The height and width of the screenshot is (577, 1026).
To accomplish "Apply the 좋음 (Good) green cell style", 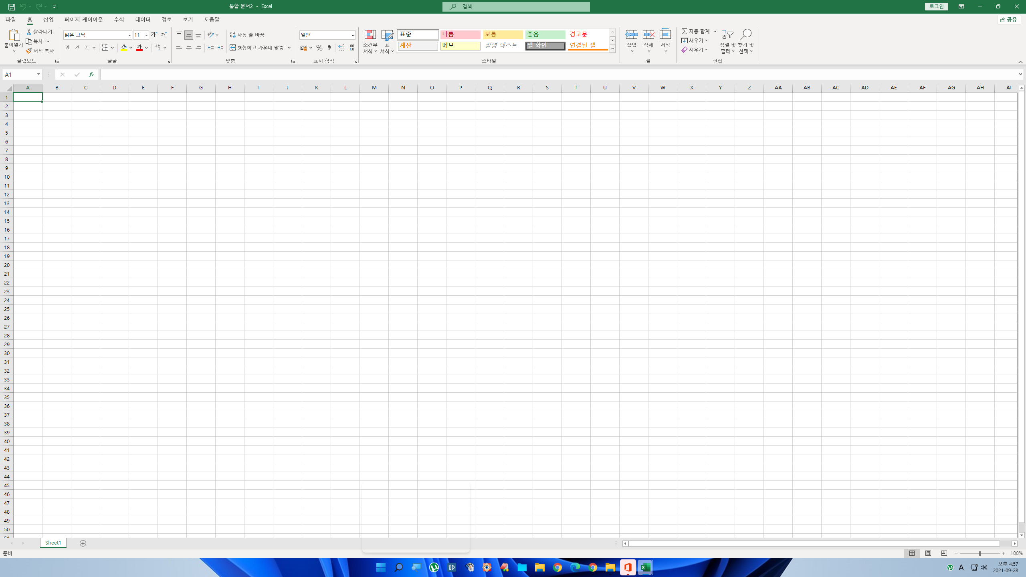I will click(545, 34).
